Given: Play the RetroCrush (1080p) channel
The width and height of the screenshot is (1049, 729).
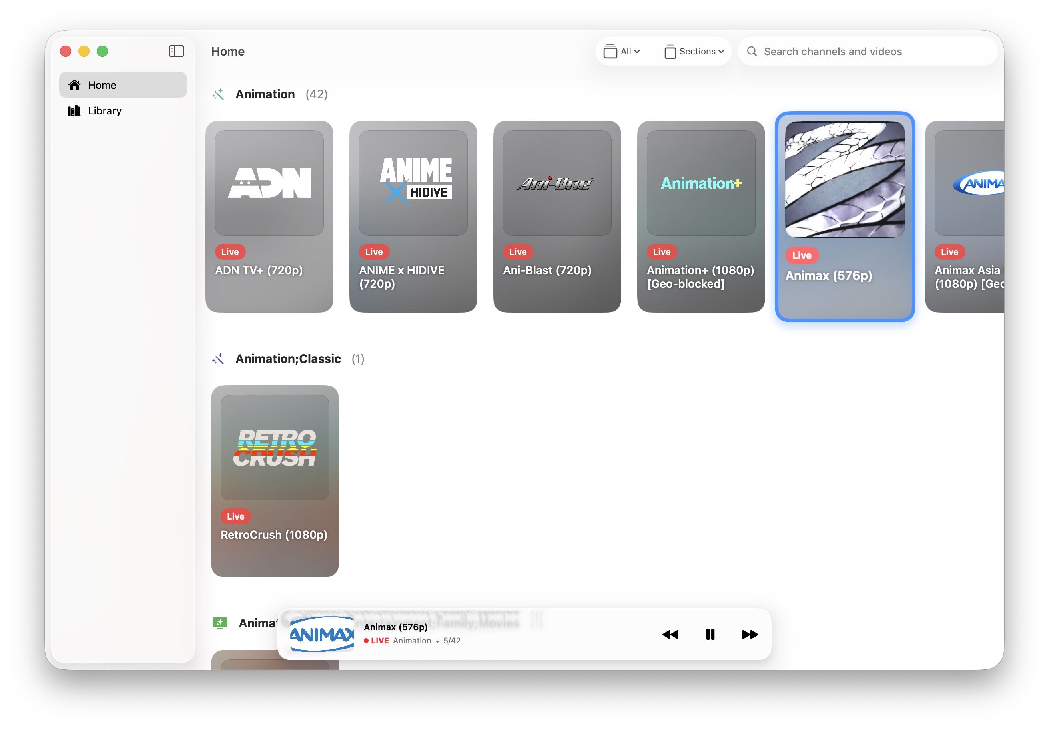Looking at the screenshot, I should tap(275, 480).
